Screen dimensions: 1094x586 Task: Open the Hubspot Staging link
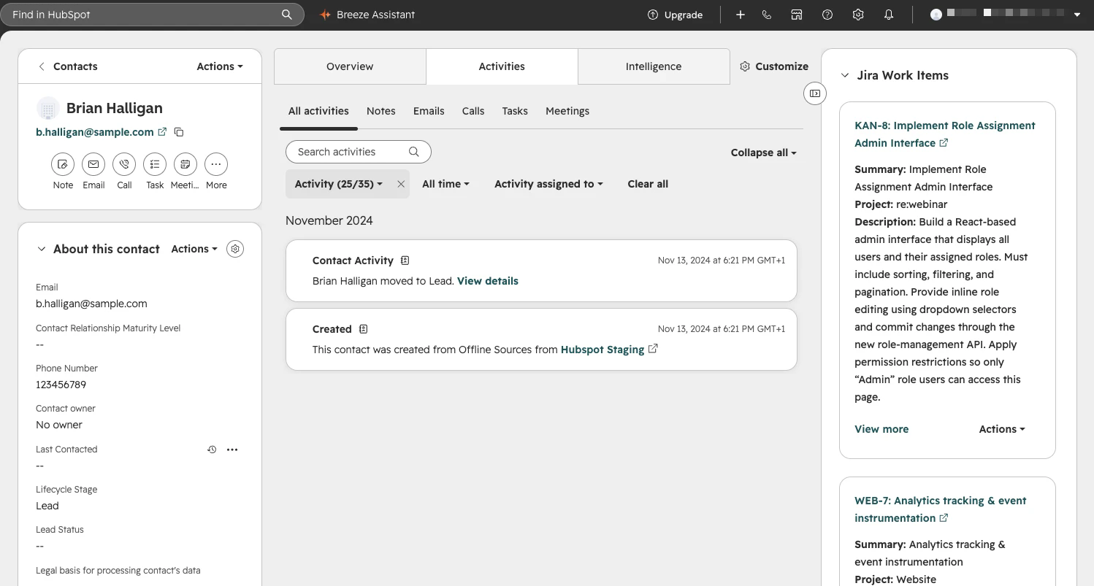609,350
